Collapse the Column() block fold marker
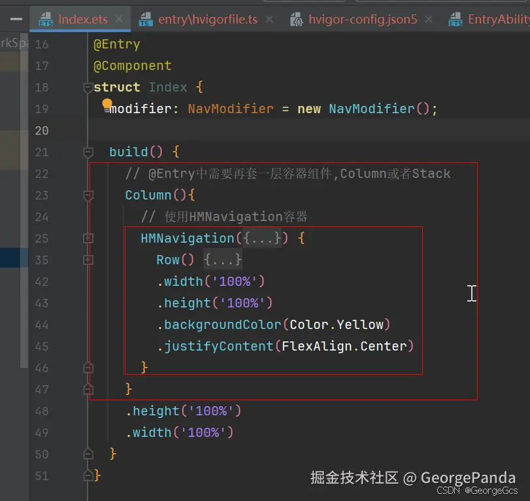 click(x=88, y=196)
